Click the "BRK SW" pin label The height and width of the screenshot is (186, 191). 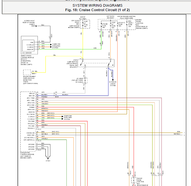tap(32, 96)
